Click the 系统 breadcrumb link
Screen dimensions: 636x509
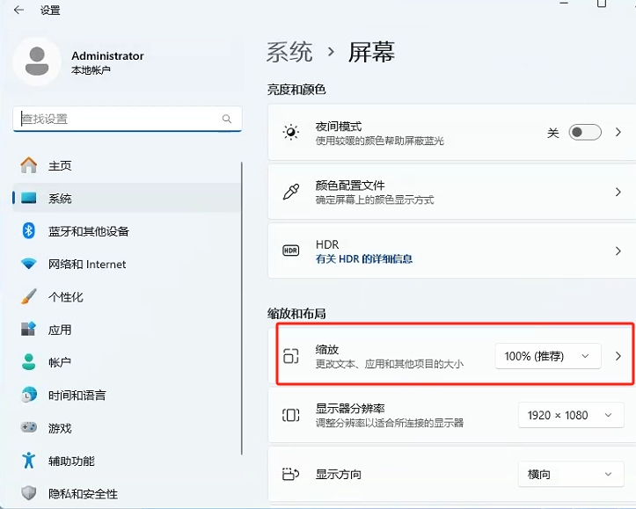click(289, 52)
